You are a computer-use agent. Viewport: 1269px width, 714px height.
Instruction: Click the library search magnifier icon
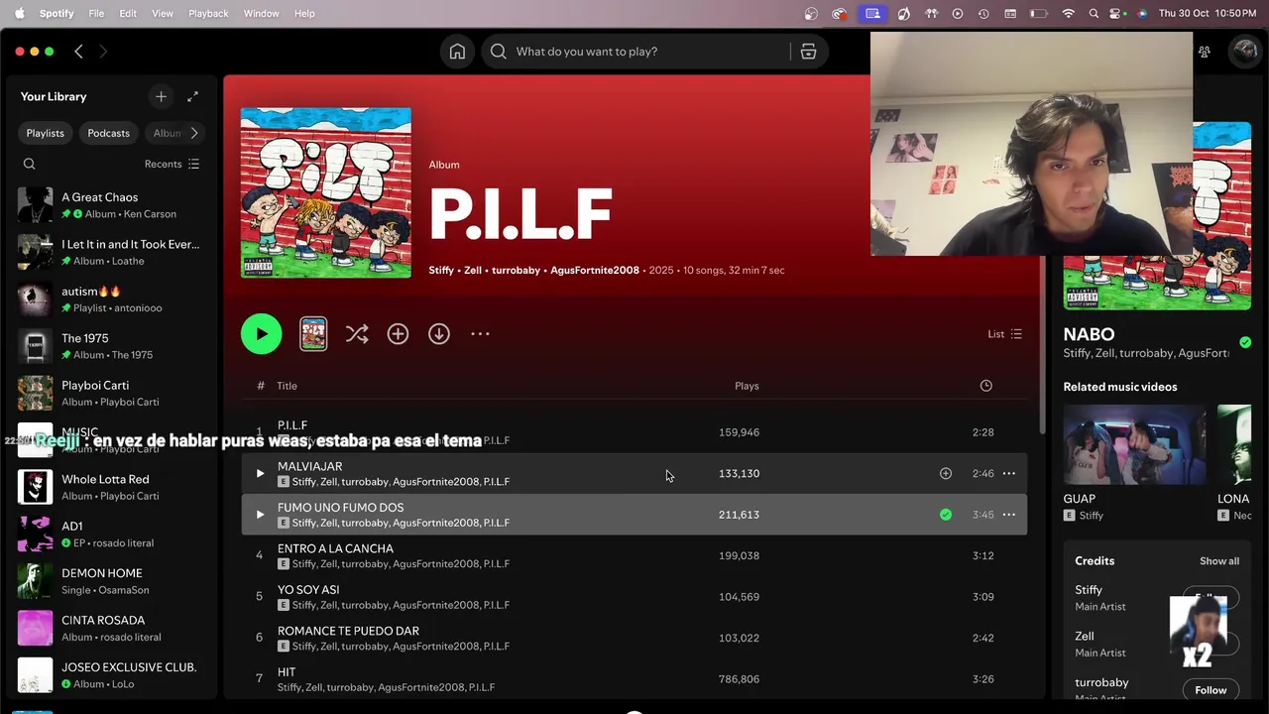(29, 164)
